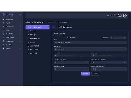The image size is (131, 98).
Task: Expand the Lists sidebar chevron
Action: (21, 30)
